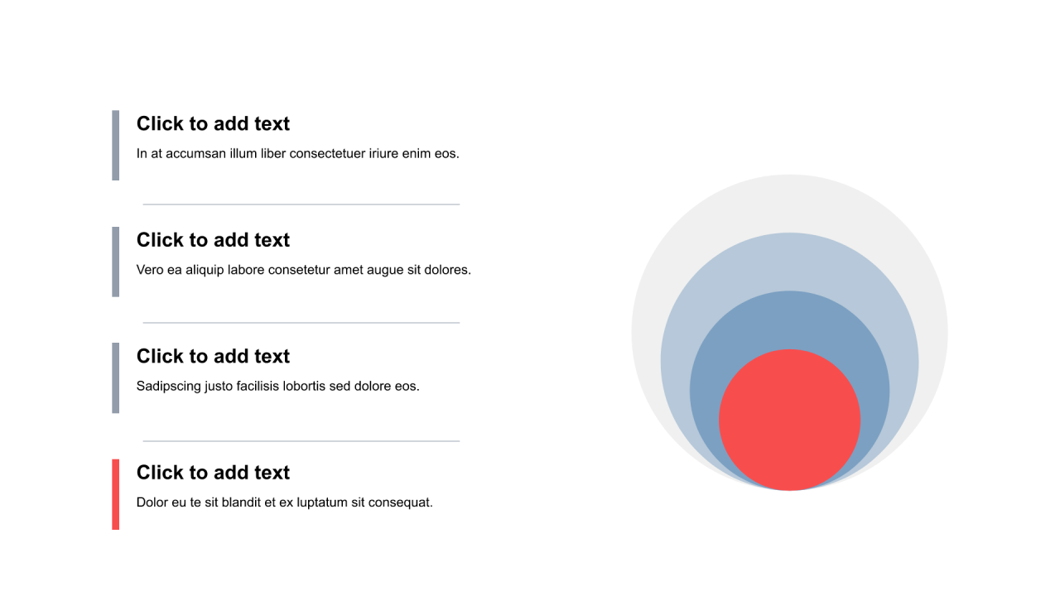This screenshot has height=596, width=1060.
Task: Select divider line under 'In at accumsan' paragraph
Action: 301,204
